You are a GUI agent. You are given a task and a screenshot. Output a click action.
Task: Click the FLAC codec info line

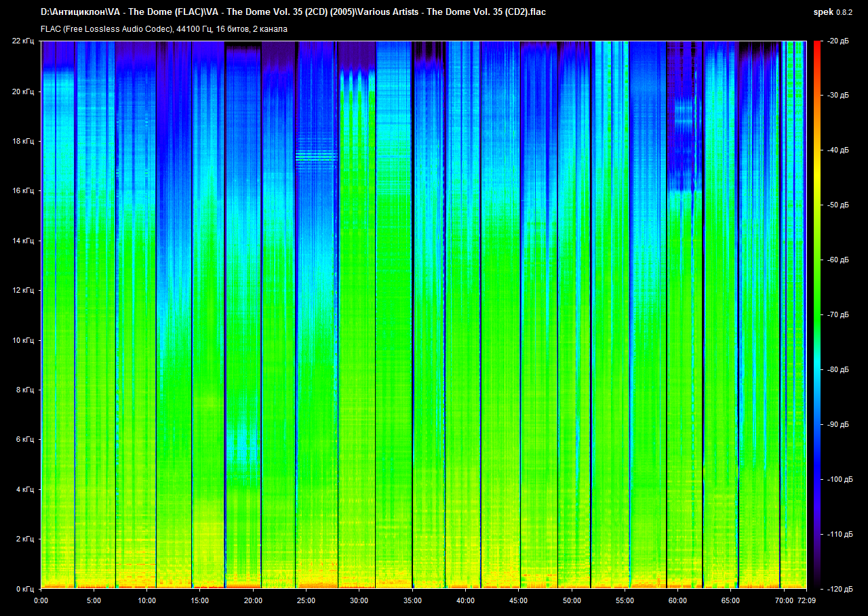(163, 29)
